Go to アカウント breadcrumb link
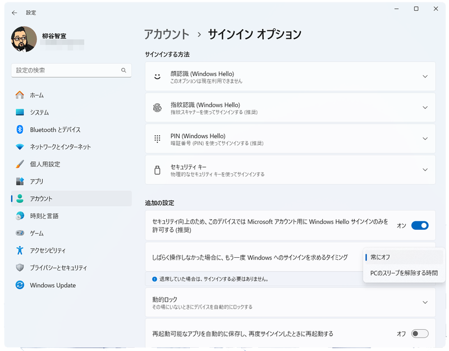The height and width of the screenshot is (351, 449). (x=167, y=34)
